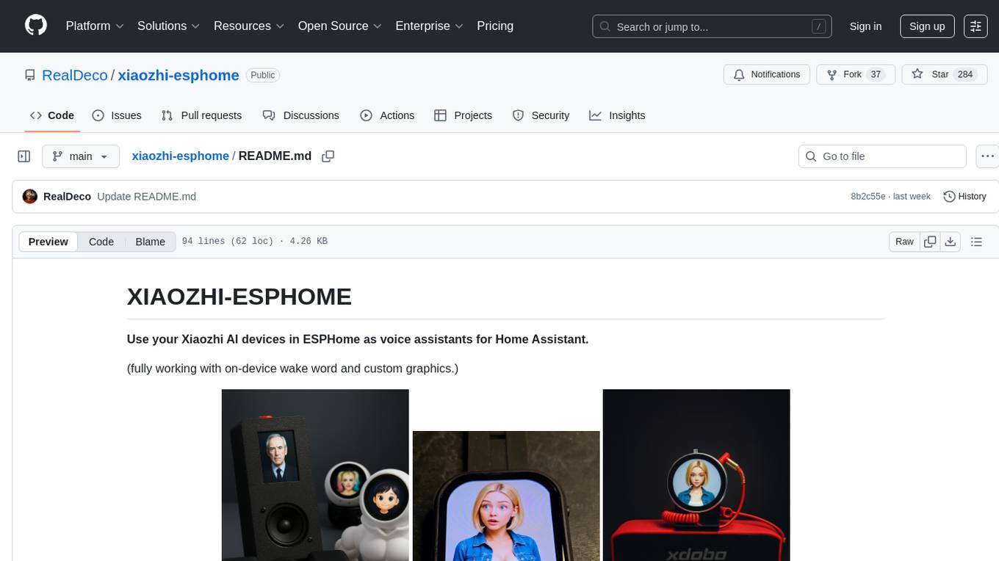Select the Preview view toggle
999x561 pixels.
point(48,242)
